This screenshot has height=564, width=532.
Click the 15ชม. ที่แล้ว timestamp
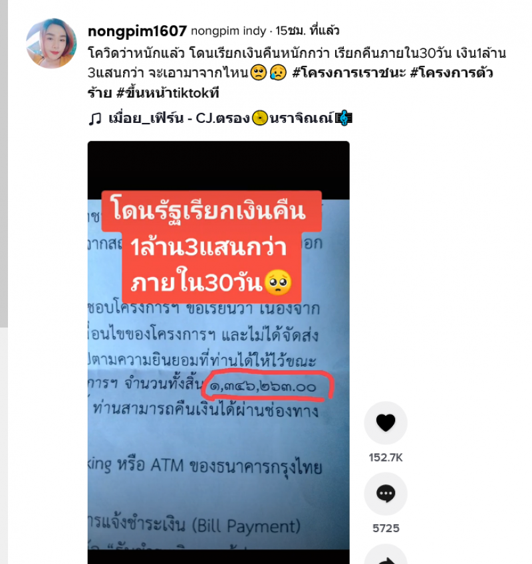[307, 31]
